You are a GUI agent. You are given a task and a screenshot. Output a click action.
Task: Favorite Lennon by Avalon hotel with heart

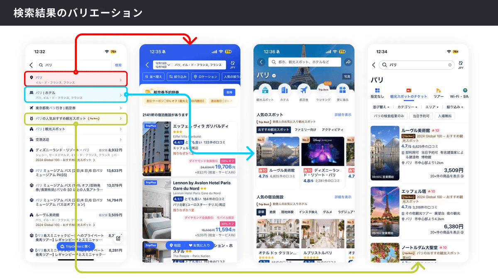click(x=167, y=182)
